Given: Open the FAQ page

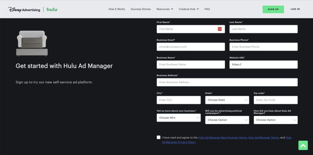Looking at the screenshot, I should [x=207, y=9].
